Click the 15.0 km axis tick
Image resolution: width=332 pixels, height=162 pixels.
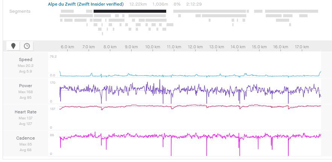click(259, 47)
